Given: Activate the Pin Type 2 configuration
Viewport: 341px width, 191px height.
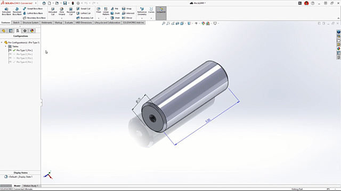Looking at the screenshot, I should tap(25, 54).
